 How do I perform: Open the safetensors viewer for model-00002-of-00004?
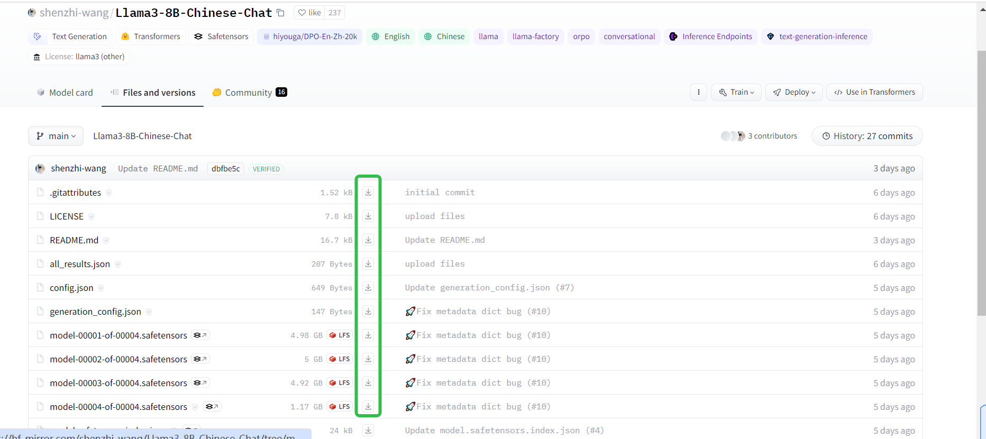200,359
